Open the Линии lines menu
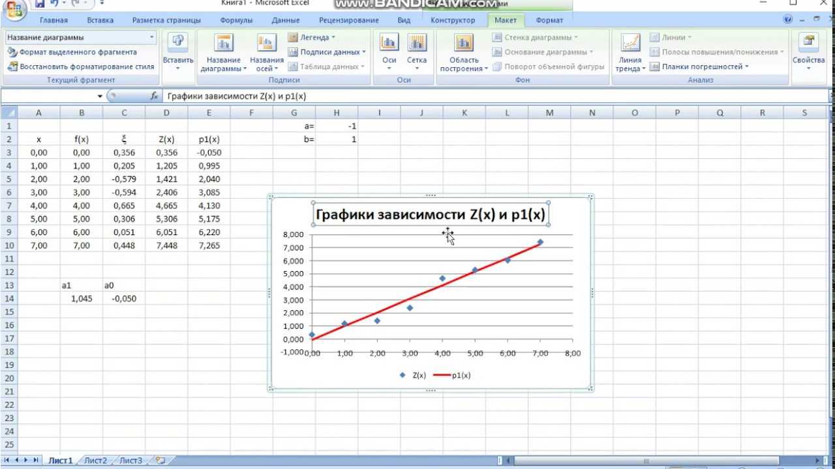835x469 pixels. [671, 37]
